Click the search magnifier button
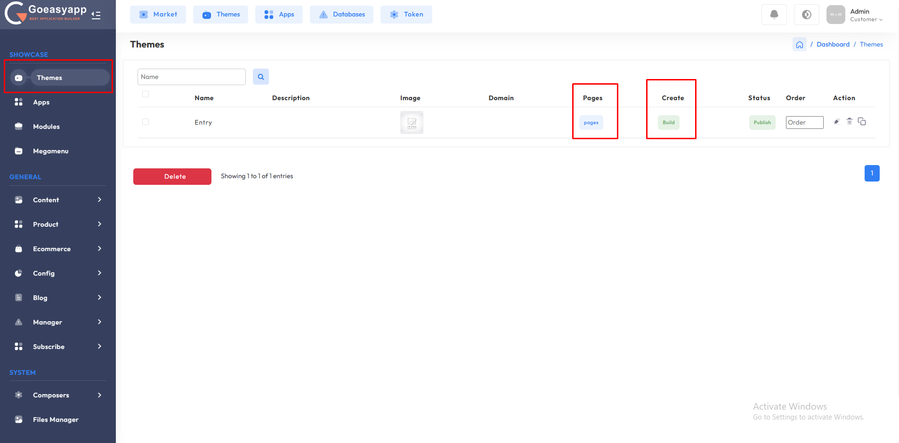 click(260, 77)
